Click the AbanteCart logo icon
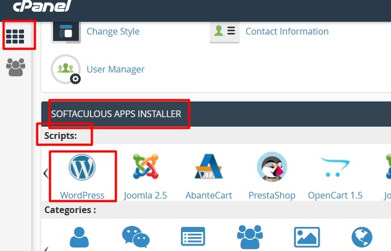 (x=208, y=166)
